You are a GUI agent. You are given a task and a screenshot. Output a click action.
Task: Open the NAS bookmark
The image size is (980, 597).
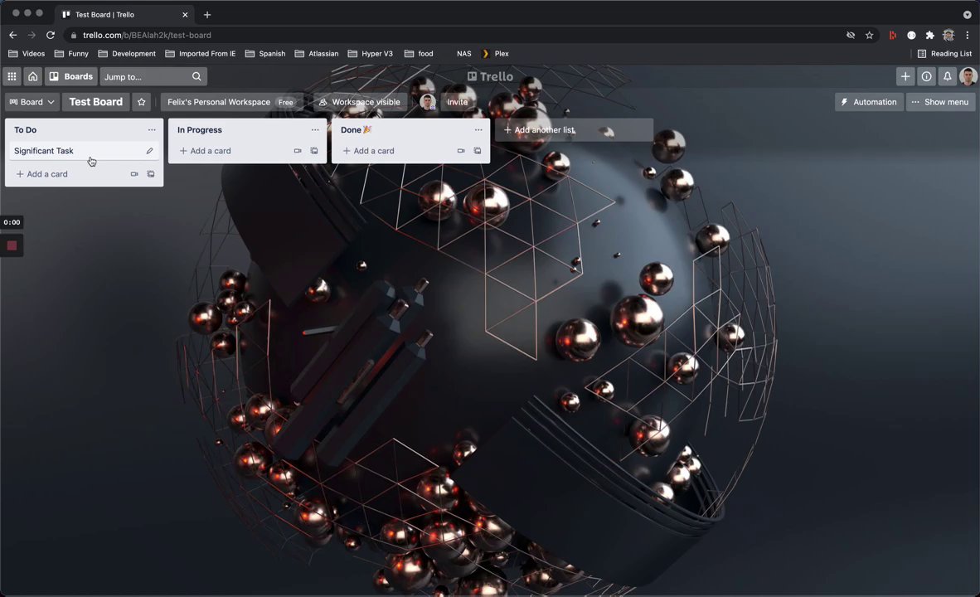(x=463, y=54)
